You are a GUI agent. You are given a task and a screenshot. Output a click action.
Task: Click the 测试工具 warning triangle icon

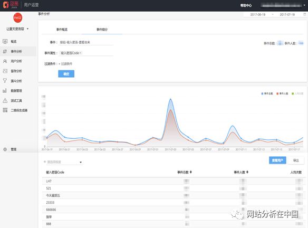pos(5,100)
